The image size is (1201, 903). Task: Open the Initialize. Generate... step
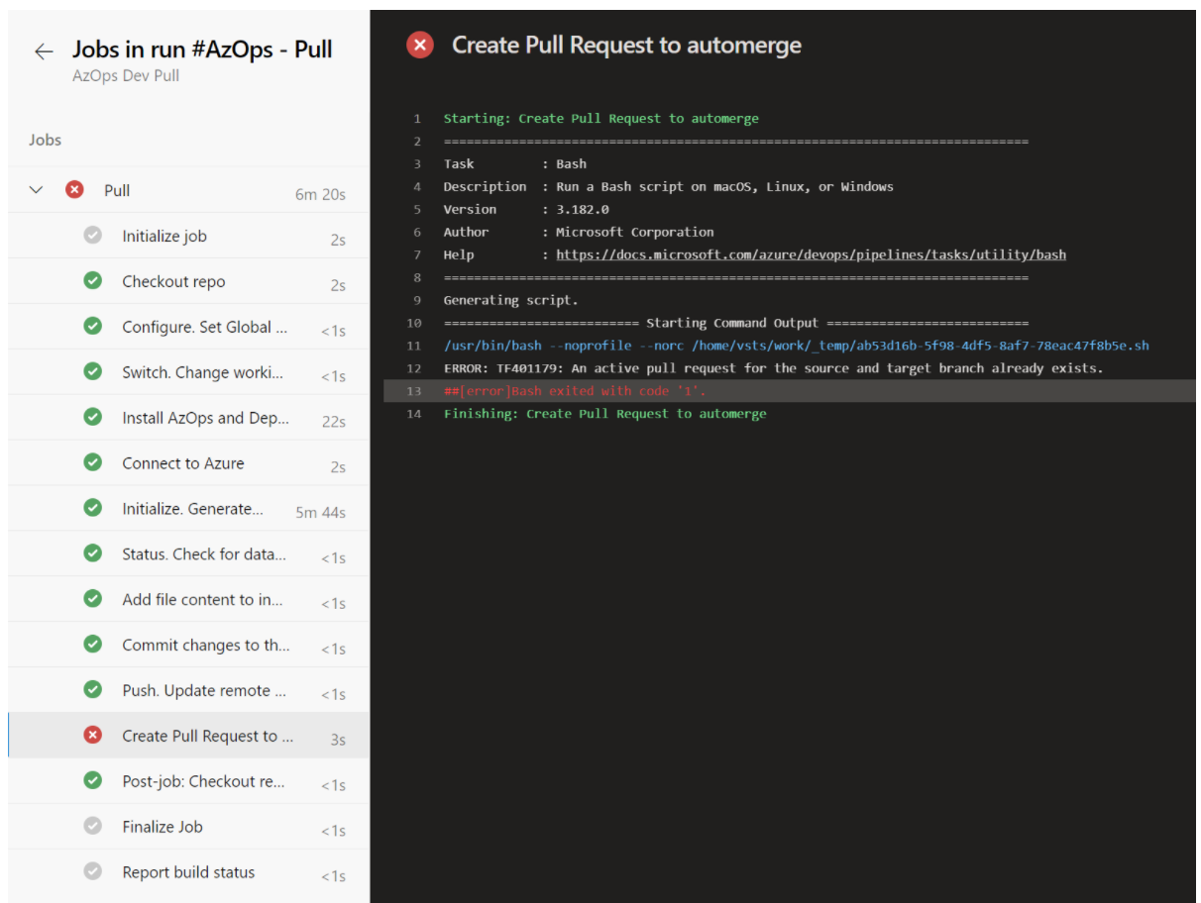pos(192,509)
